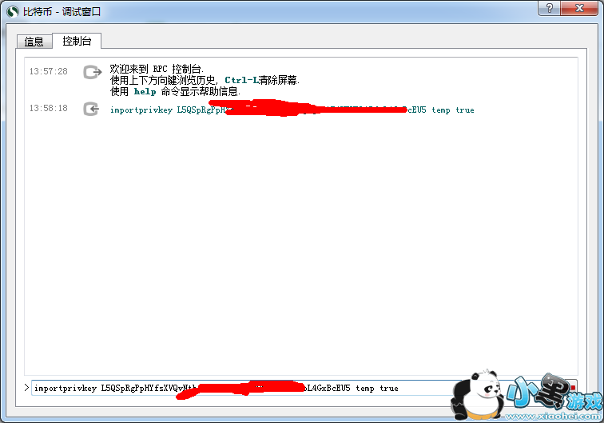Click the command arrow icon beside importprivkey entry
604x423 pixels.
91,109
